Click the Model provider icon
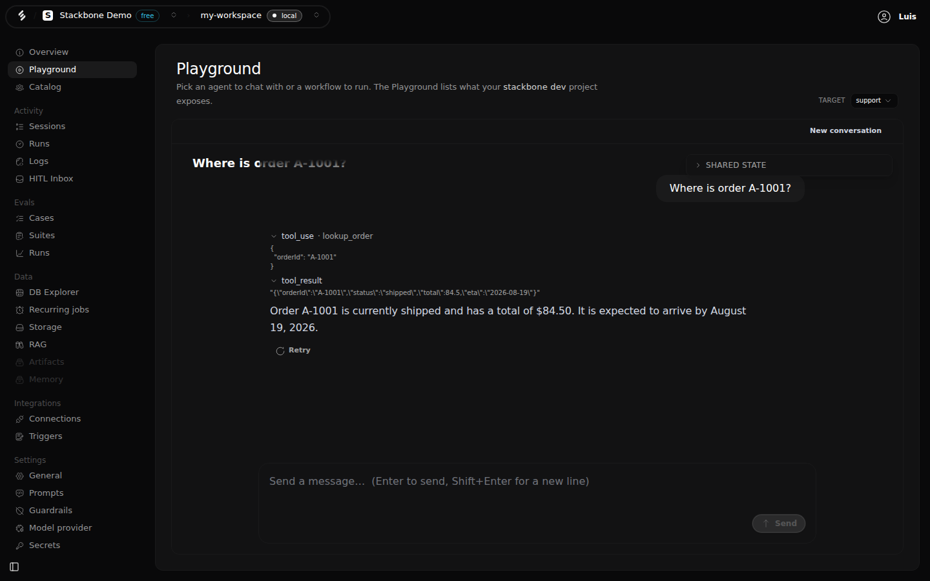930x581 pixels. (x=19, y=528)
